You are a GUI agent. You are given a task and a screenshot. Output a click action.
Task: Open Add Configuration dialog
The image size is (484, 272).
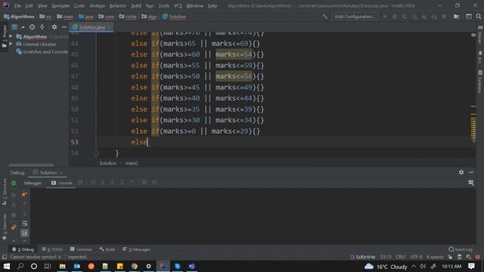(x=355, y=17)
